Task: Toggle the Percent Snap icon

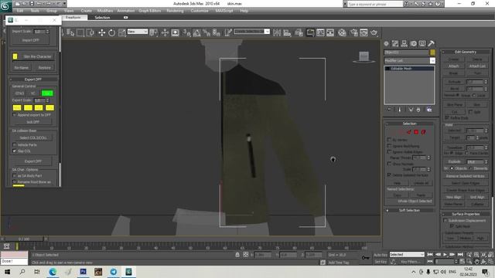Action: (x=207, y=32)
